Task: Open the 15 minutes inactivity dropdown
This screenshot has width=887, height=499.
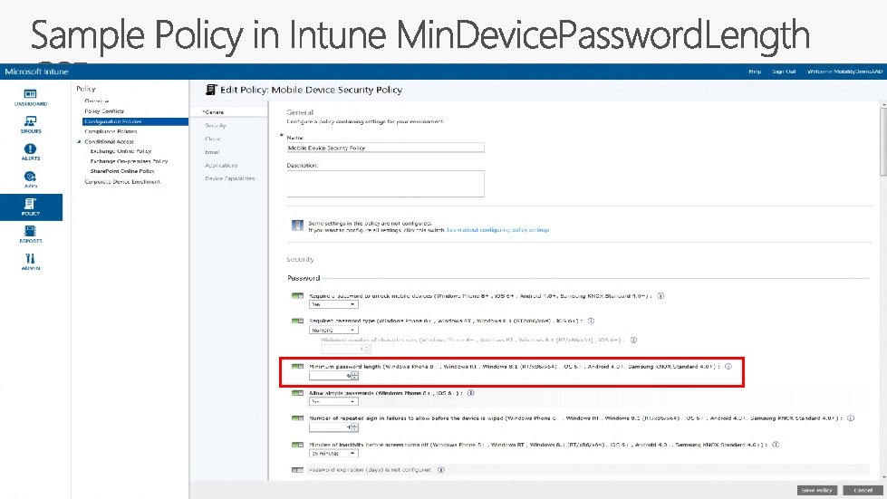Action: 333,453
